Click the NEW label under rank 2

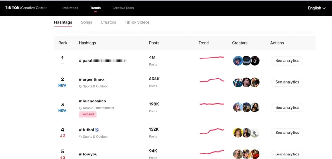(62, 86)
